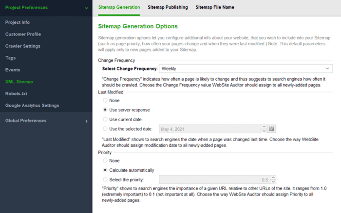Open the Select Change Frequency dropdown

[246, 69]
